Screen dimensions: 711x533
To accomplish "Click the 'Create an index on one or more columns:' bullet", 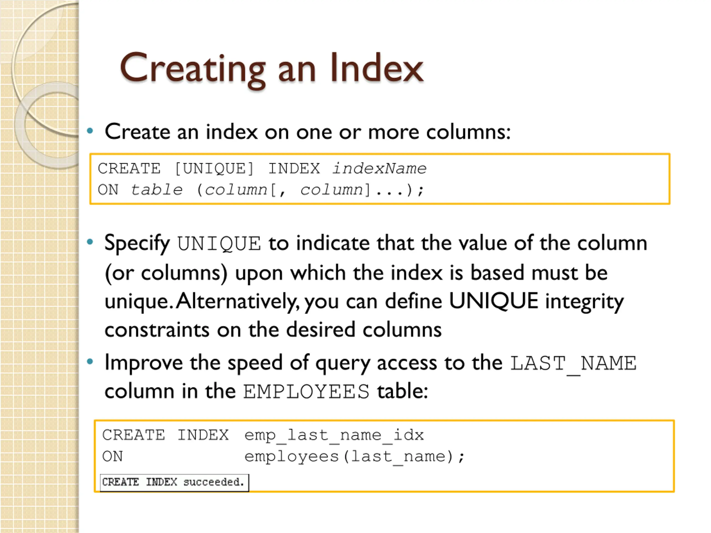I will 308,132.
